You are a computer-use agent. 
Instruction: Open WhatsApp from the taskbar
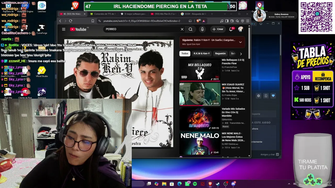(187, 184)
